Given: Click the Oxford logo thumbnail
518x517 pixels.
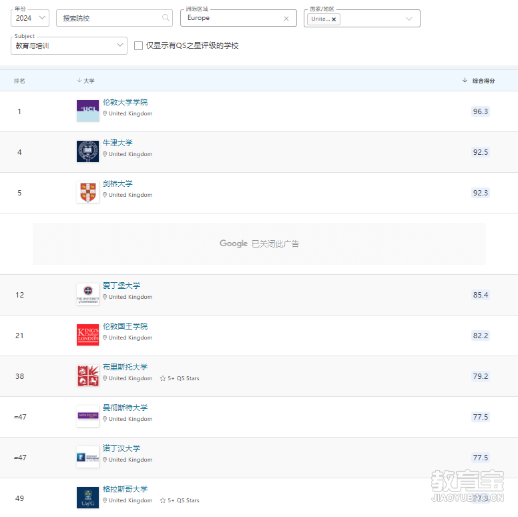Looking at the screenshot, I should point(87,151).
